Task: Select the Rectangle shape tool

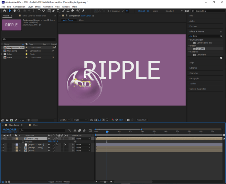Action: pos(49,11)
